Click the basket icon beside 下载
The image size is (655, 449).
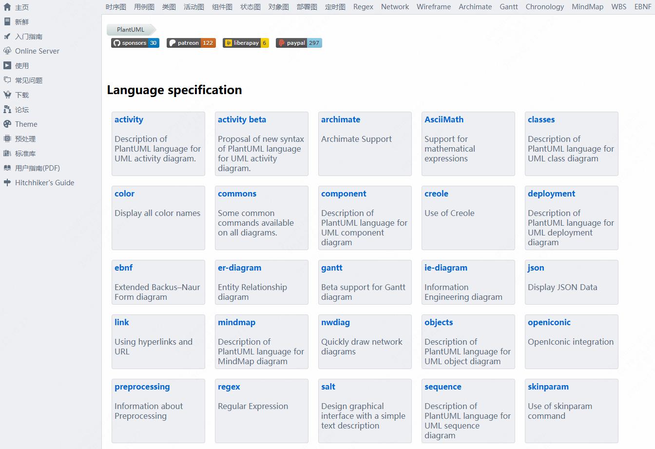point(7,95)
